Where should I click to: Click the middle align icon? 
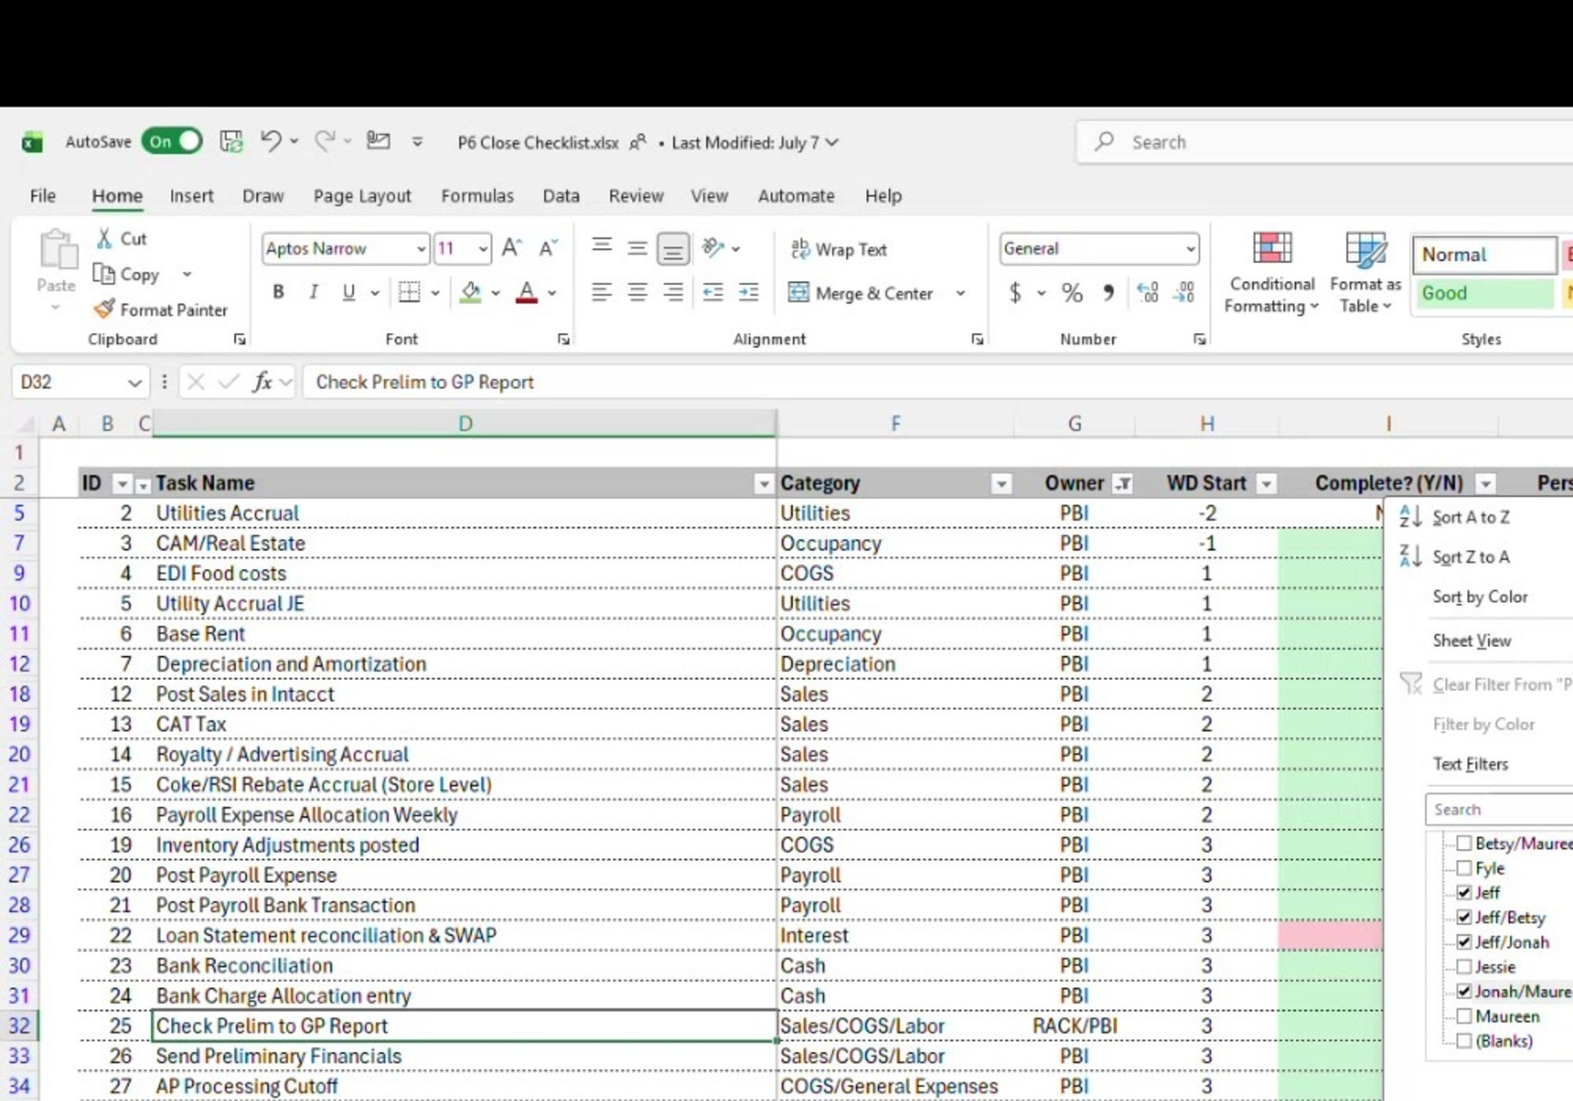[637, 247]
